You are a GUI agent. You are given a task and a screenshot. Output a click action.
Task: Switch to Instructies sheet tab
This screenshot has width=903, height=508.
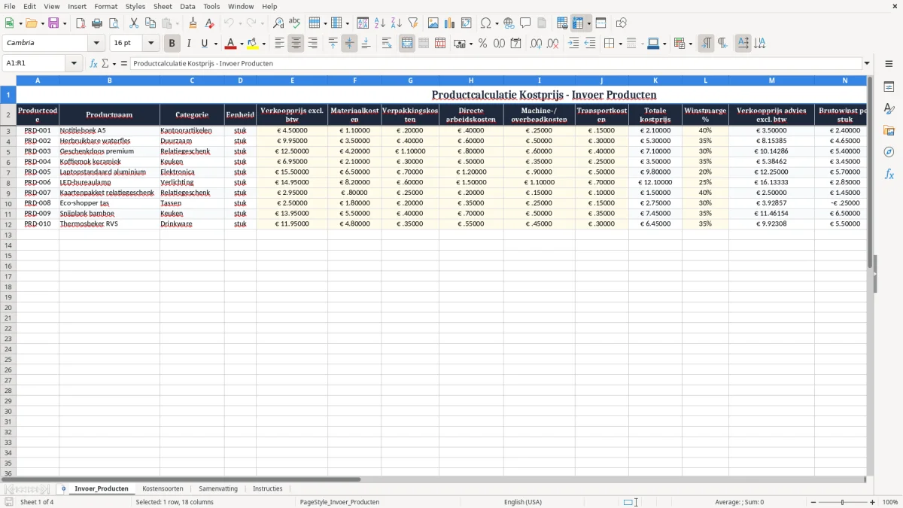point(267,489)
